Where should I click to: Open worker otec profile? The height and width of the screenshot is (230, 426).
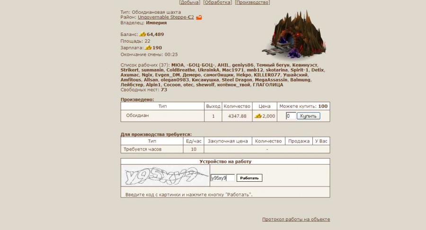[188, 84]
